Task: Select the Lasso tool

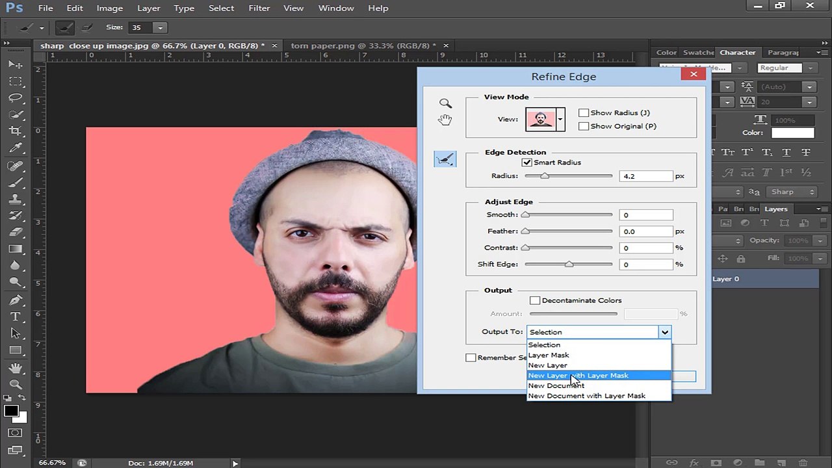Action: [x=16, y=98]
